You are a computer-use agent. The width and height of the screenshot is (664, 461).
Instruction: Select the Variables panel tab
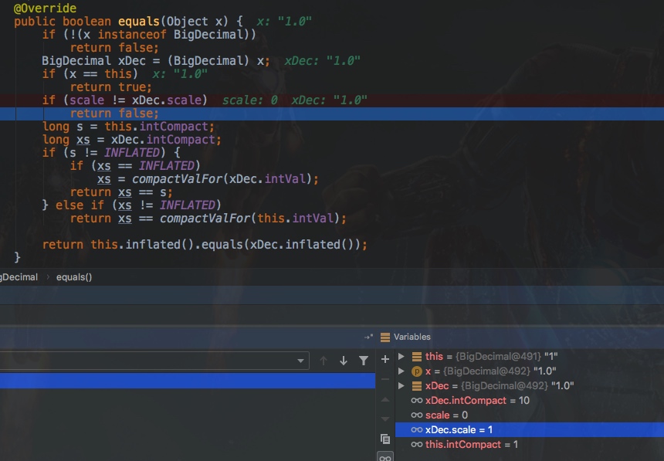pos(412,337)
